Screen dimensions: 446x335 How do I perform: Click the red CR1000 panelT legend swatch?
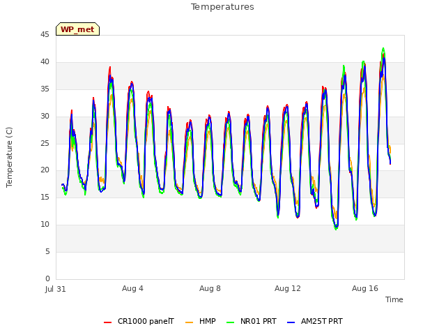pos(107,322)
